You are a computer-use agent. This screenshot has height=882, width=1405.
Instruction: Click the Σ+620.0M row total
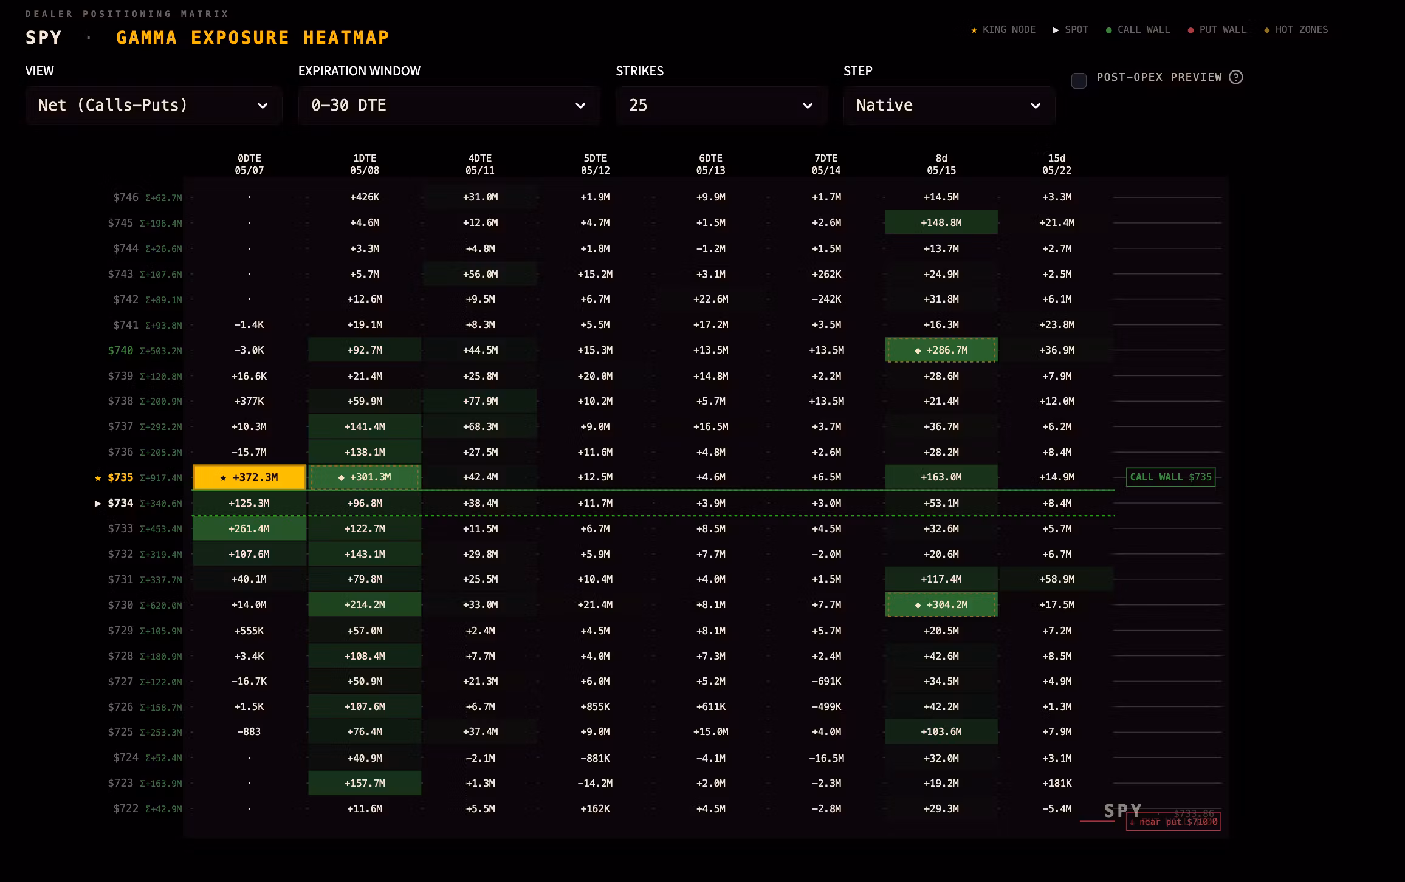click(161, 606)
